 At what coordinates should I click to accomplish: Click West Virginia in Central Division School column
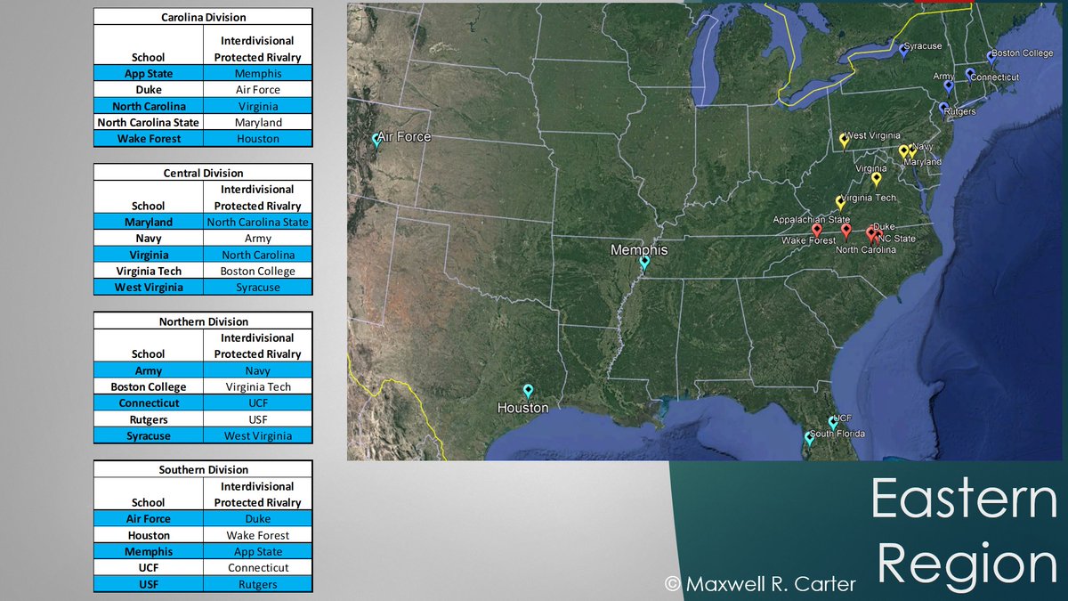click(x=149, y=288)
